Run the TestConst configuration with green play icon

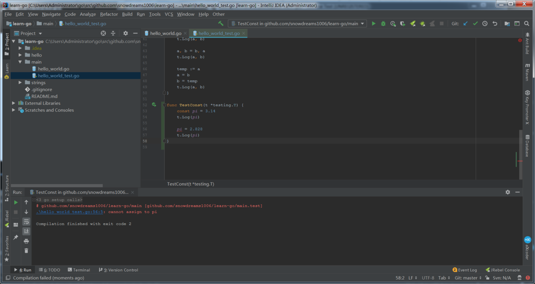(x=373, y=24)
